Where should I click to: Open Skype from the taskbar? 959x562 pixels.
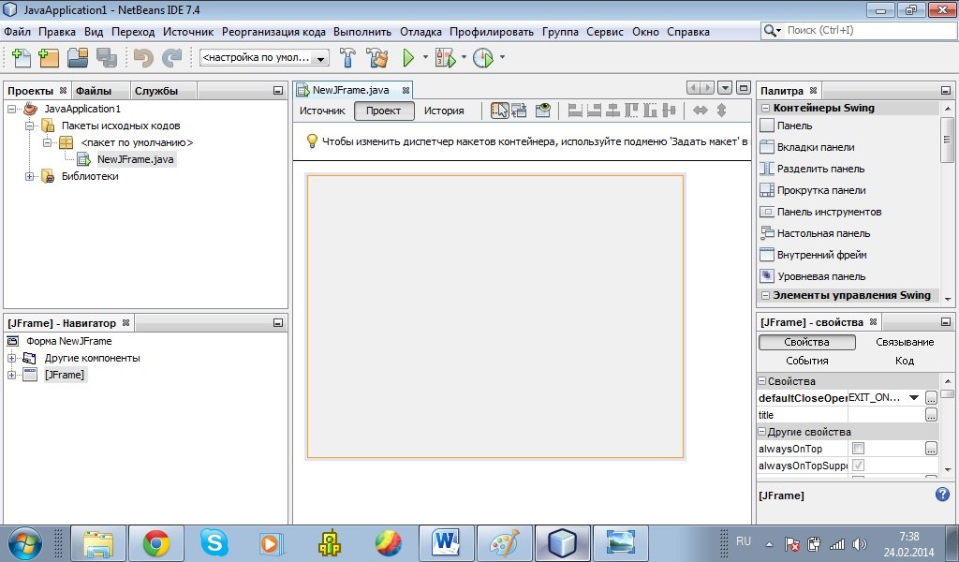[214, 543]
